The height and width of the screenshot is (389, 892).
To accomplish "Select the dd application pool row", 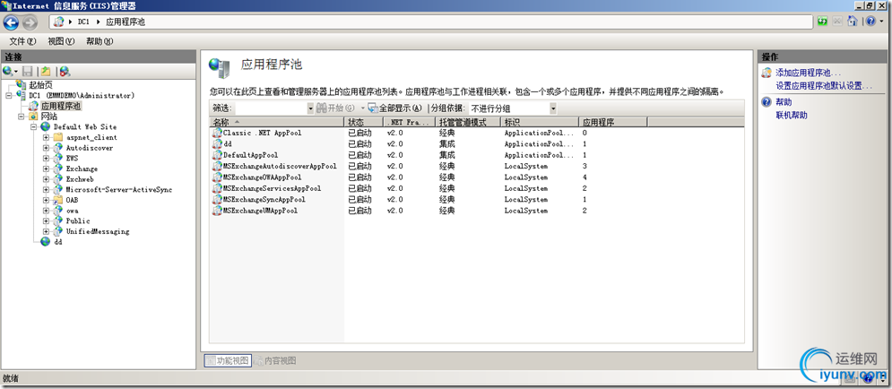I will pos(477,144).
